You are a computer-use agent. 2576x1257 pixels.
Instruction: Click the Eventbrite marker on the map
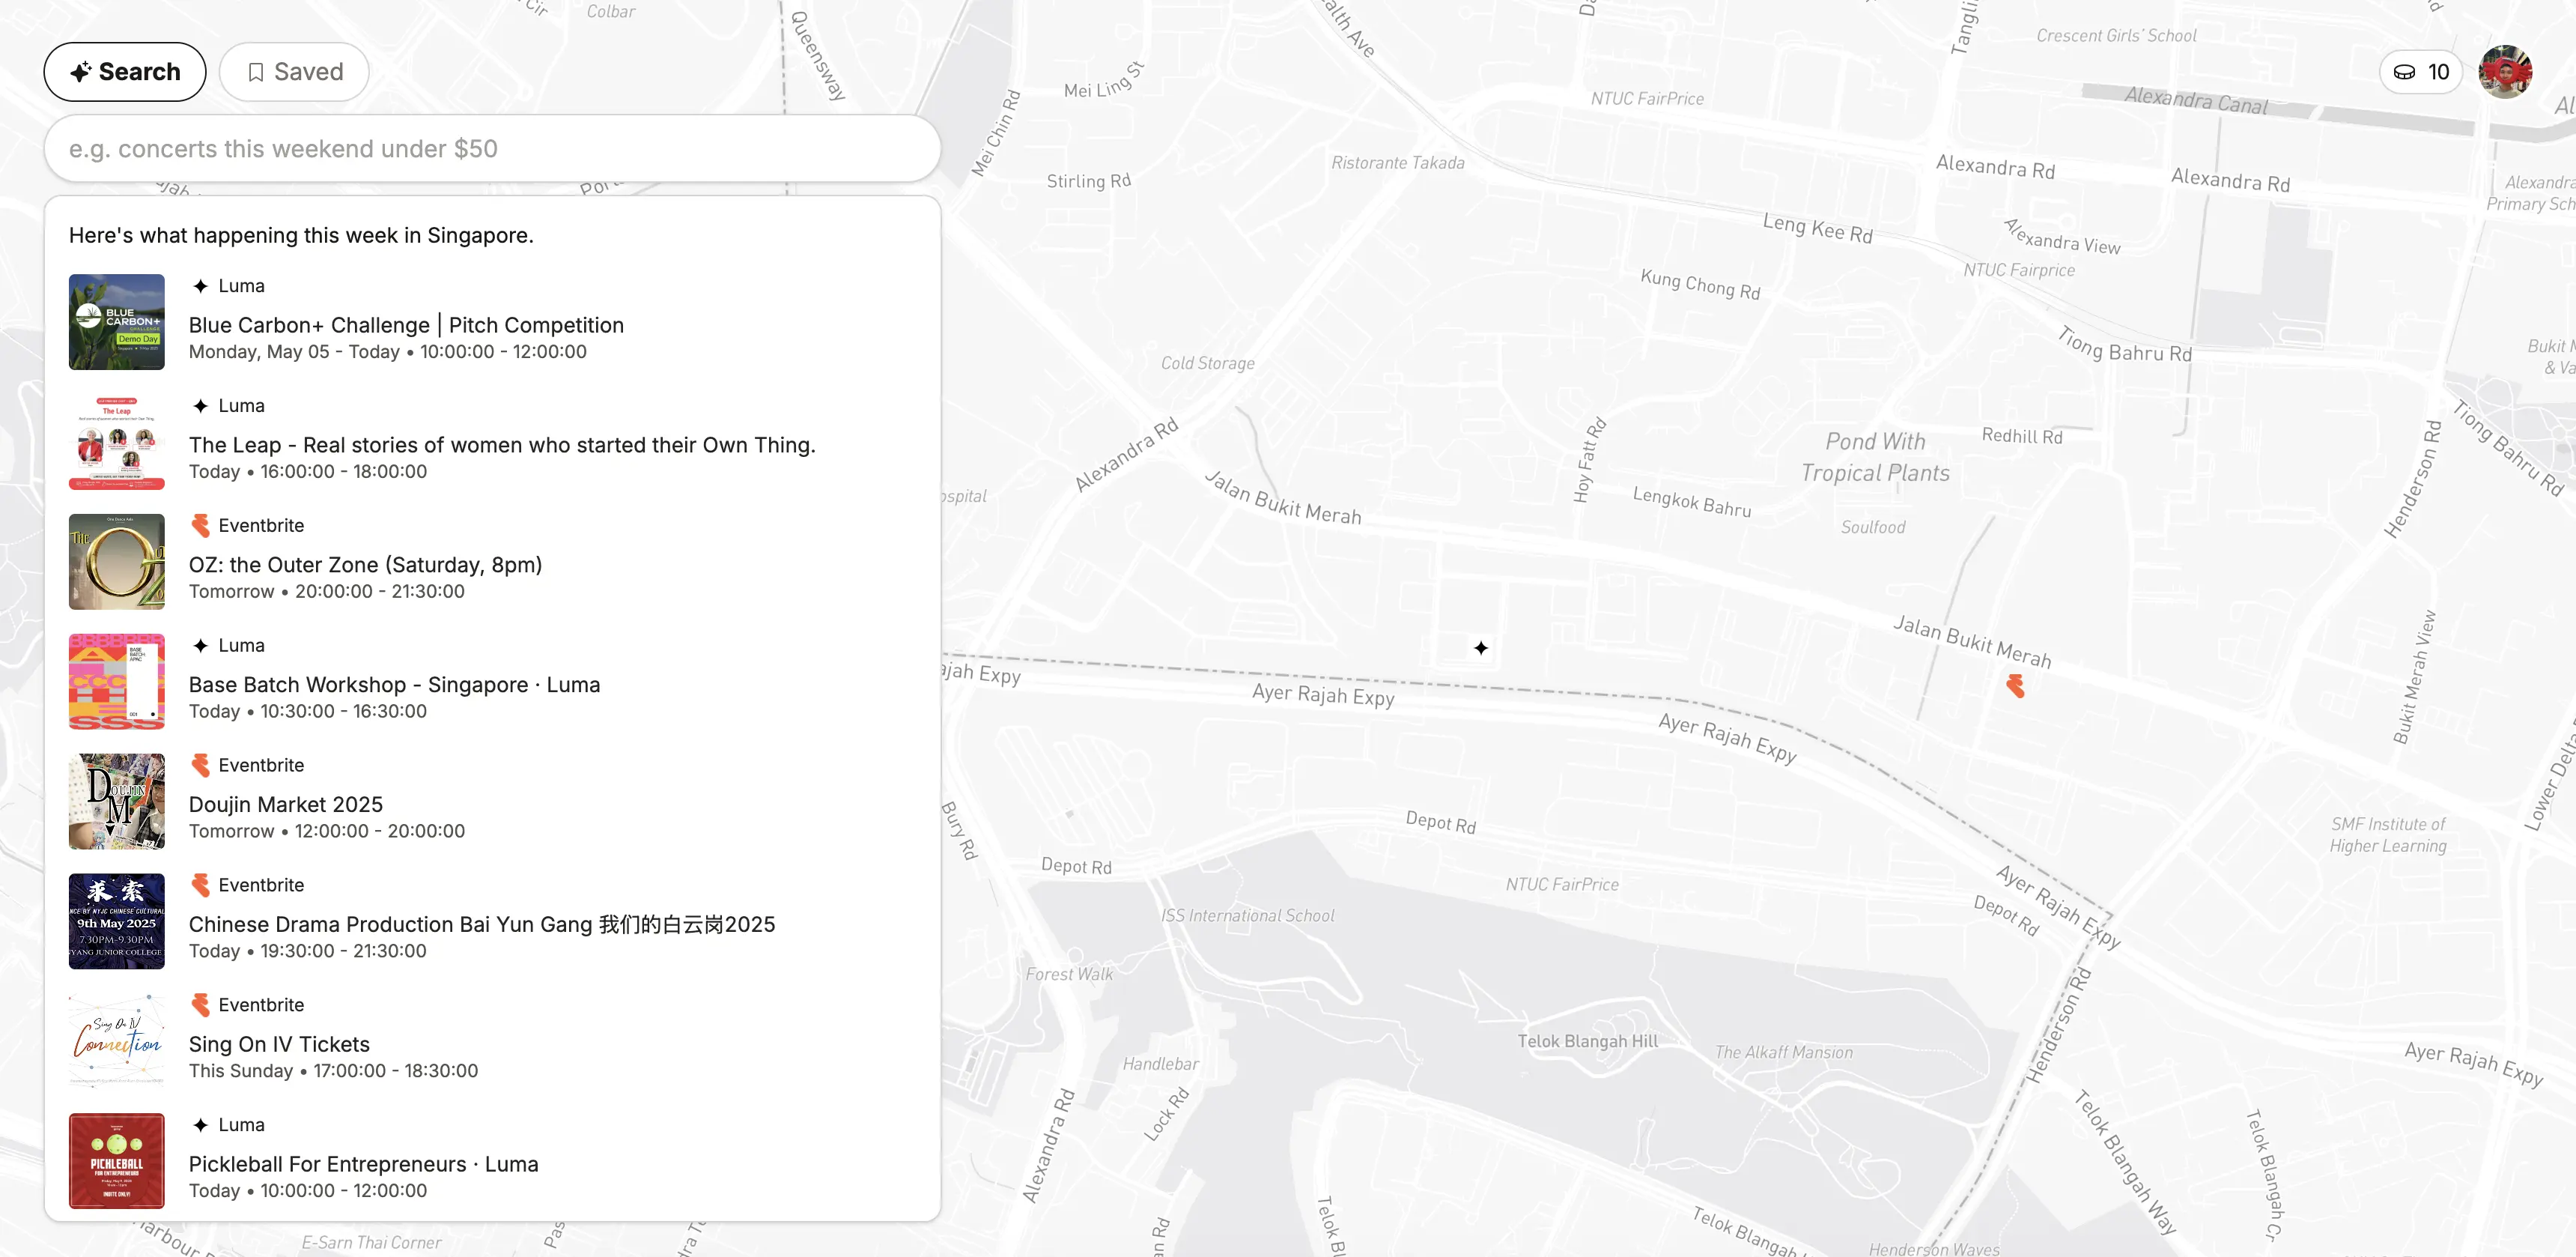(x=2016, y=685)
